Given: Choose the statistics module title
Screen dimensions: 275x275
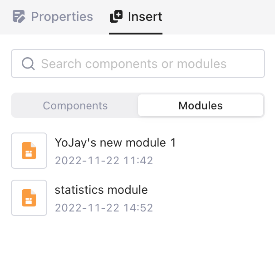Looking at the screenshot, I should click(101, 190).
